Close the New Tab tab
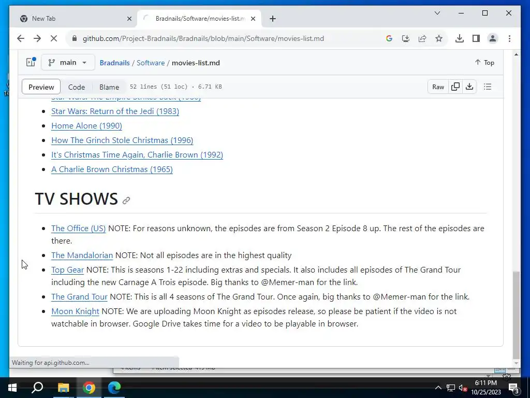The image size is (530, 398). [129, 19]
